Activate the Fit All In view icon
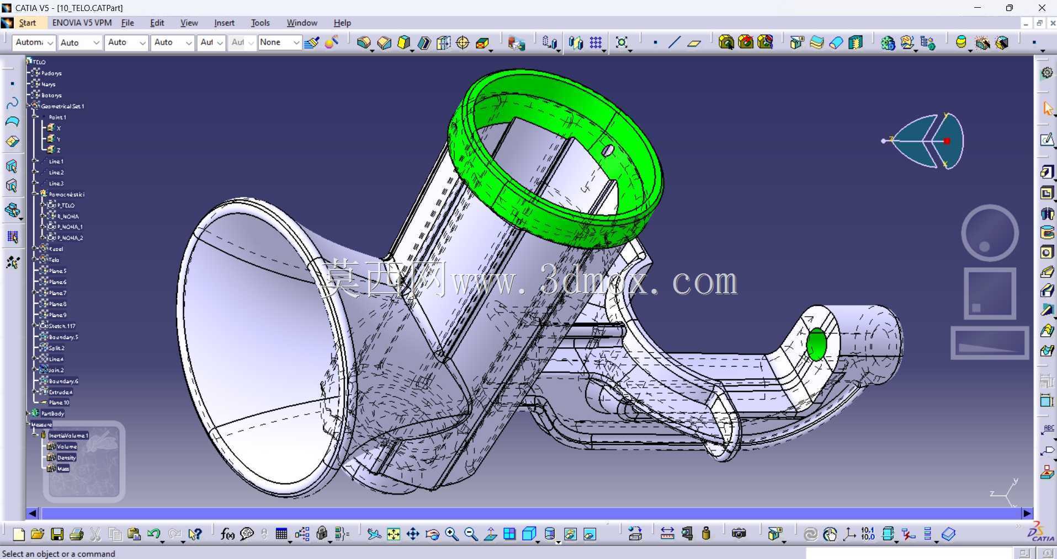 coord(393,534)
